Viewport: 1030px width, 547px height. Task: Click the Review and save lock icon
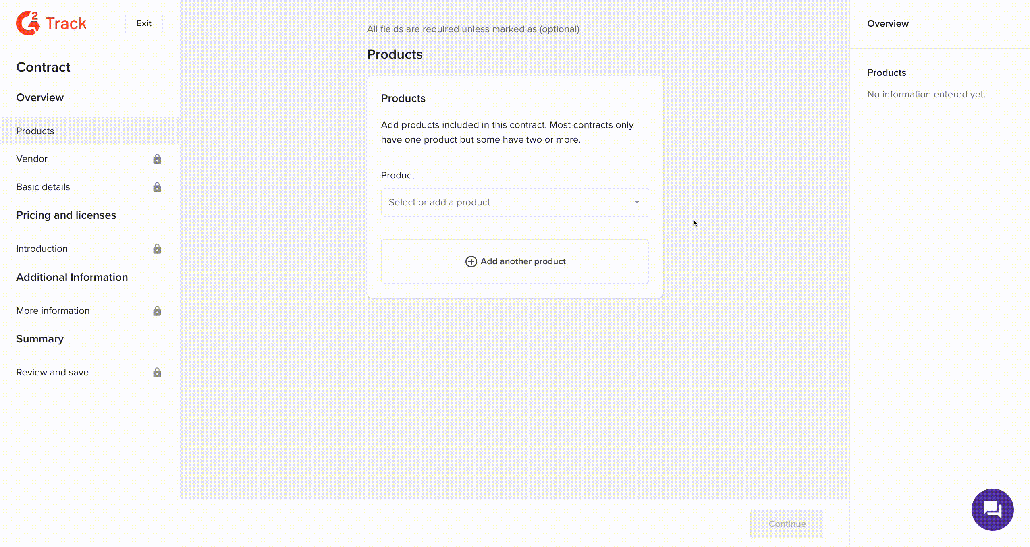157,373
